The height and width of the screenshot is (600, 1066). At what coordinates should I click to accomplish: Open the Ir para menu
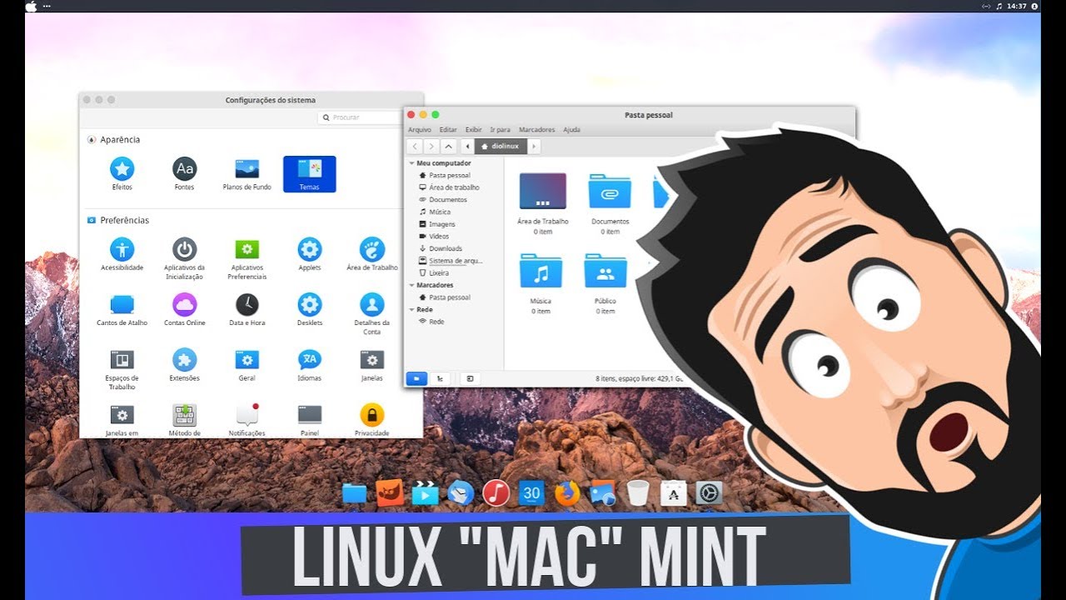tap(501, 130)
